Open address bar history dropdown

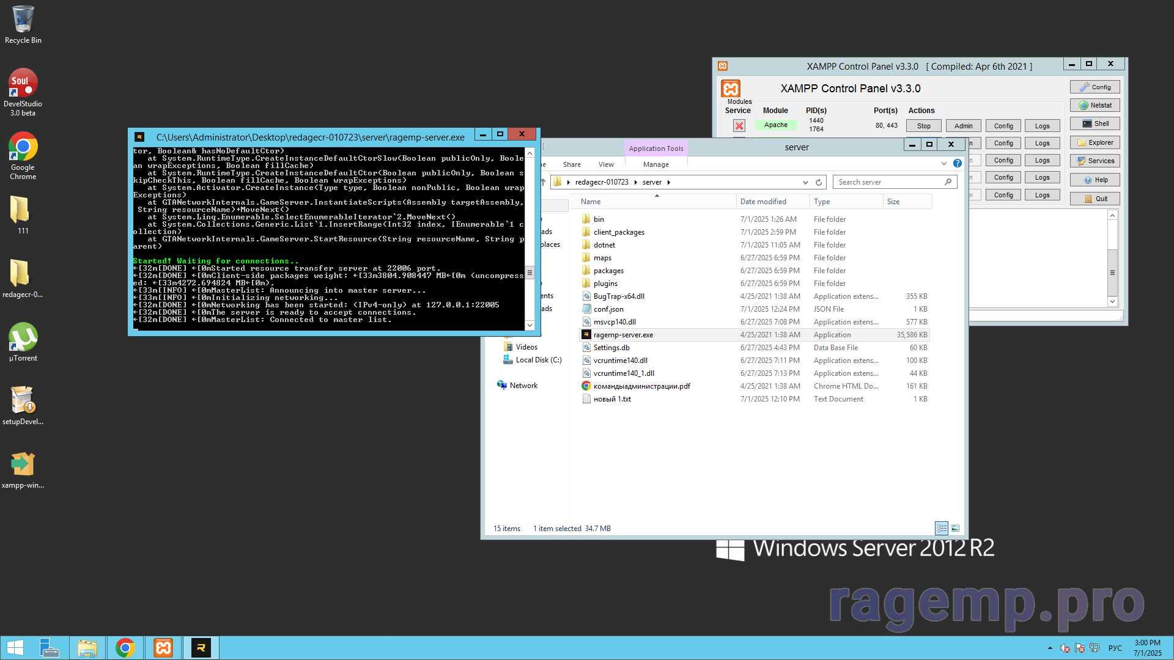(805, 182)
